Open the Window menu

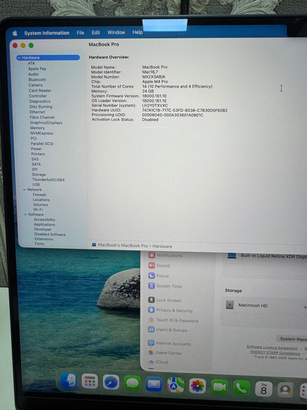[x=116, y=32]
